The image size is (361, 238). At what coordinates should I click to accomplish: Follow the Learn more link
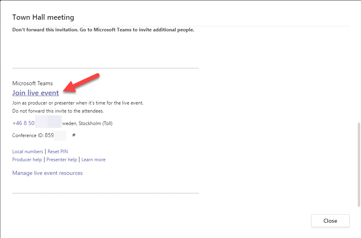[x=94, y=160]
